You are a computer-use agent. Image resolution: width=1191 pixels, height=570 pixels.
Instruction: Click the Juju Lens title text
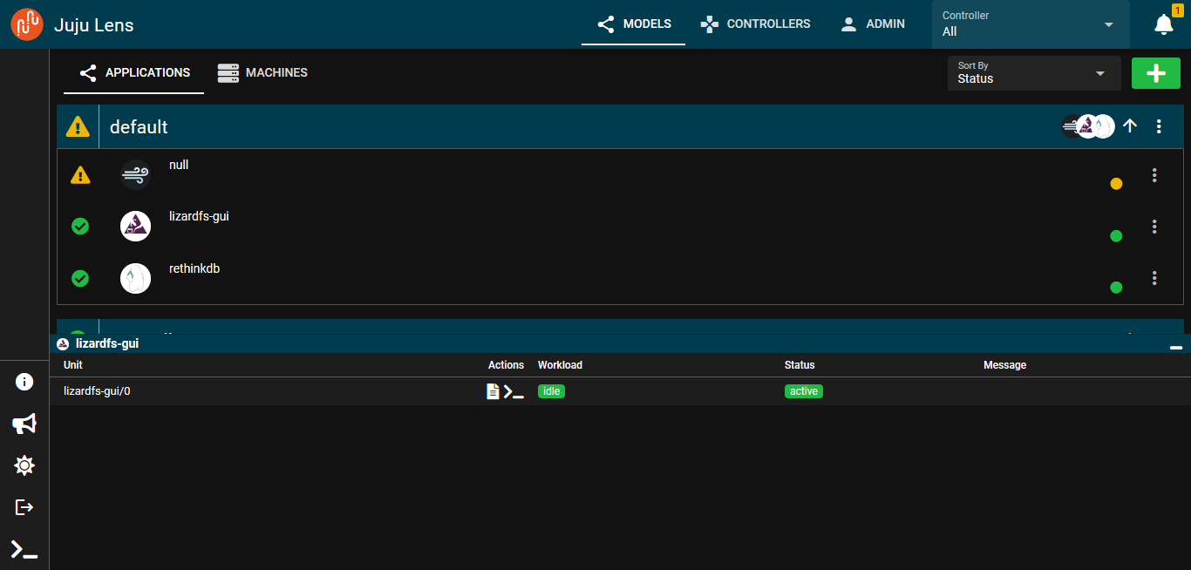(94, 24)
